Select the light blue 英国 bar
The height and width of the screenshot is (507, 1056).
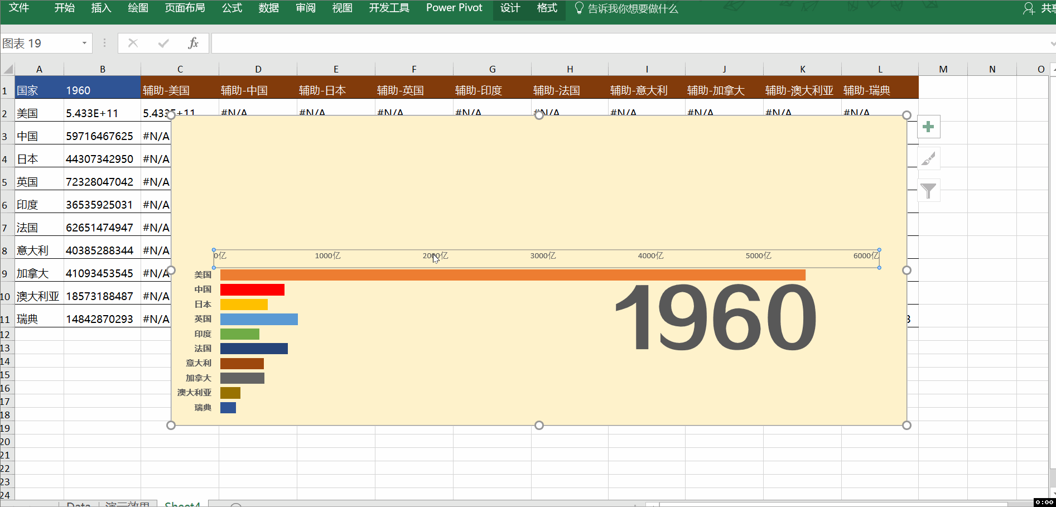[x=259, y=319]
